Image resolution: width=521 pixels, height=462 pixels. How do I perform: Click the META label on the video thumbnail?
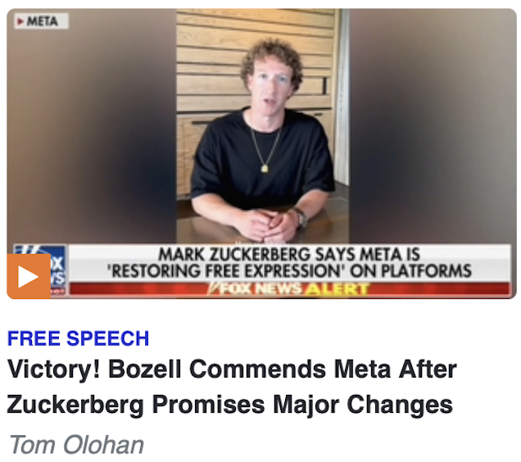42,21
